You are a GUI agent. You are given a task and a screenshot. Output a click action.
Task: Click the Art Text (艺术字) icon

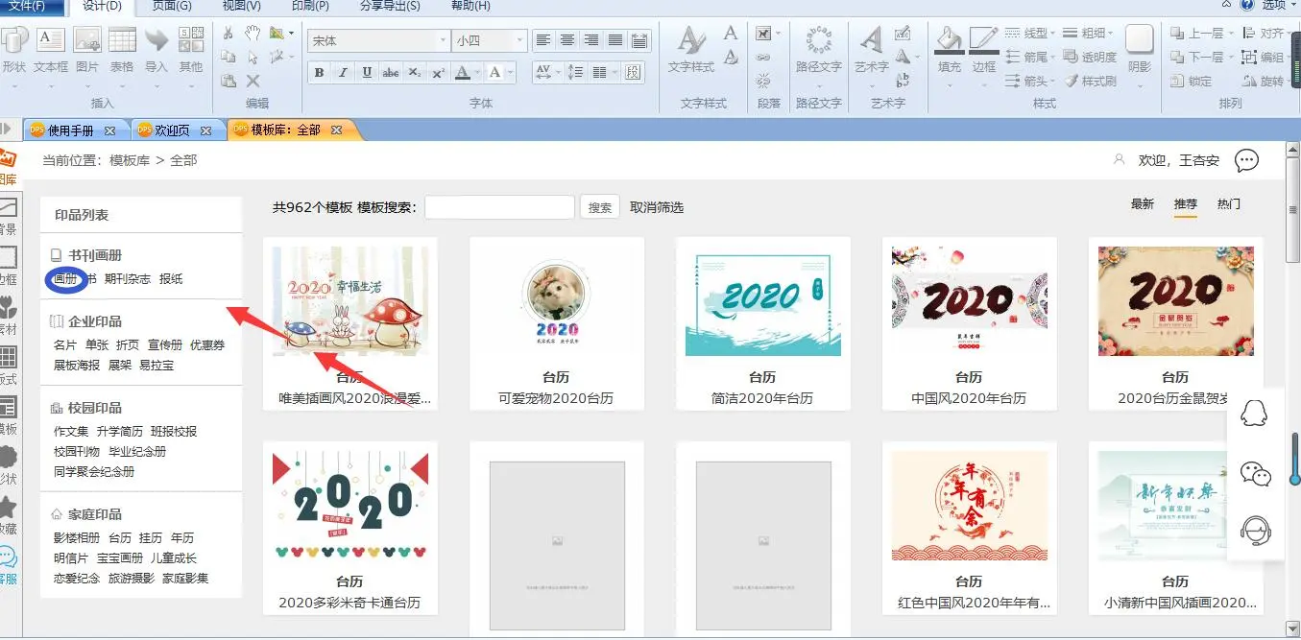coord(871,50)
